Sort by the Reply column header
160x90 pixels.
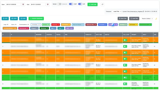click(x=147, y=34)
